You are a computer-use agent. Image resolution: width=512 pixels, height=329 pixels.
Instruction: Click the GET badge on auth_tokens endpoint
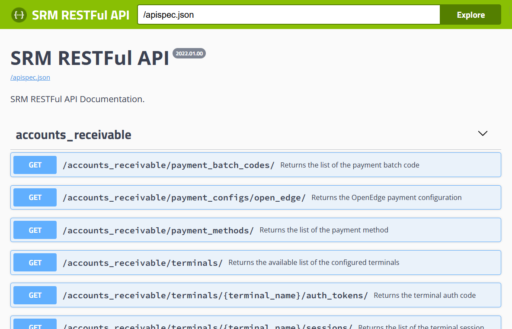coord(35,295)
